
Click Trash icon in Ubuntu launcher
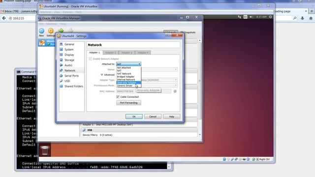click(x=45, y=150)
